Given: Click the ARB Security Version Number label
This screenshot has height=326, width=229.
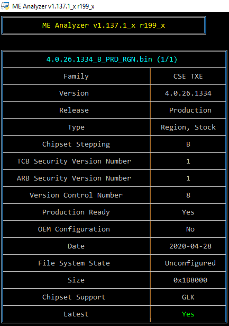Looking at the screenshot, I should (x=74, y=178).
